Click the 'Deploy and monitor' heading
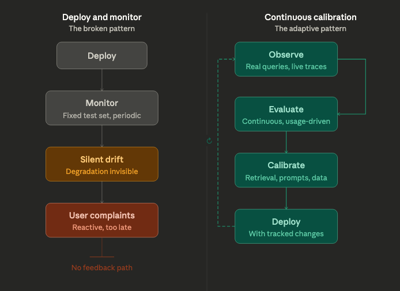 point(102,17)
